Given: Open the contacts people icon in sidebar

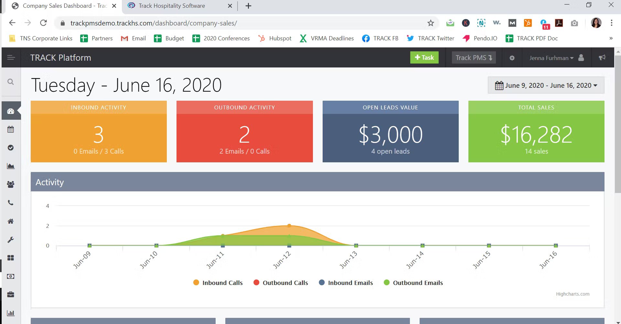Looking at the screenshot, I should pyautogui.click(x=11, y=184).
